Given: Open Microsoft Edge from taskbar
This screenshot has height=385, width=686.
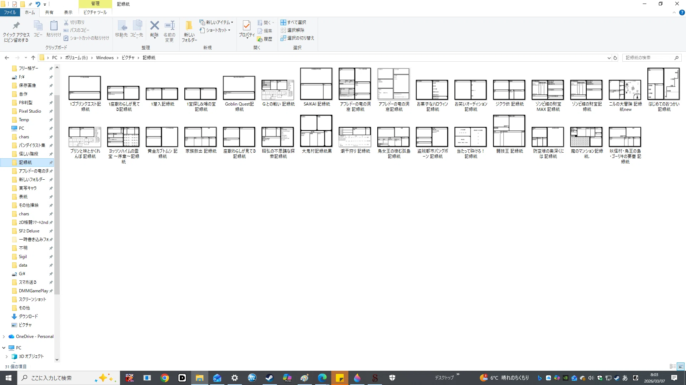Looking at the screenshot, I should click(x=322, y=378).
